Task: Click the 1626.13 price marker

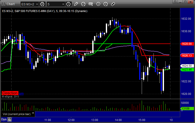Action: point(187,55)
